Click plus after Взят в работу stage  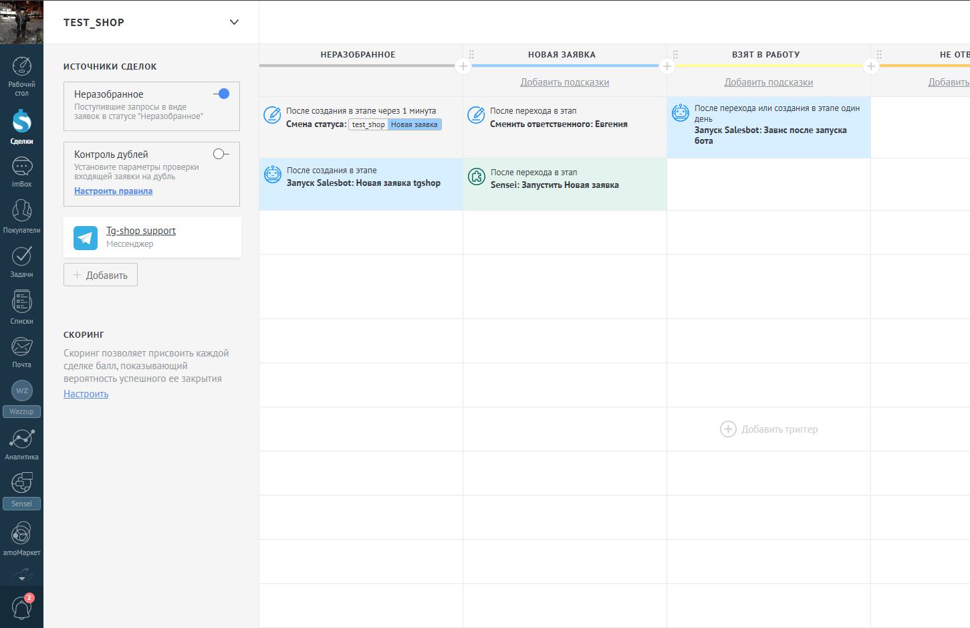point(871,66)
